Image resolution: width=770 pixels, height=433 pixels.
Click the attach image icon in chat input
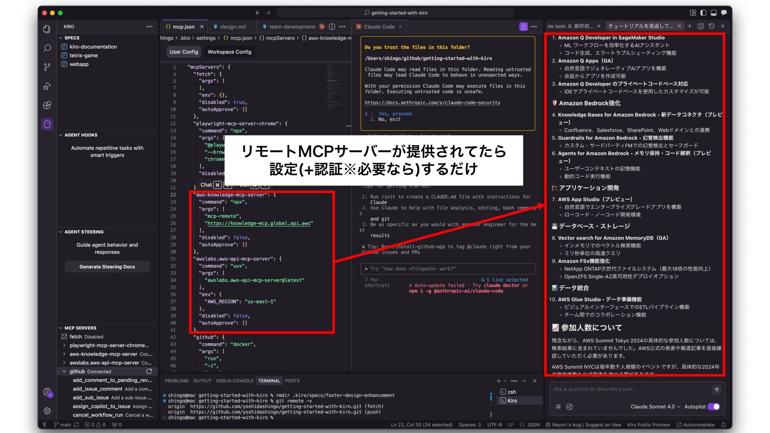pyautogui.click(x=569, y=407)
